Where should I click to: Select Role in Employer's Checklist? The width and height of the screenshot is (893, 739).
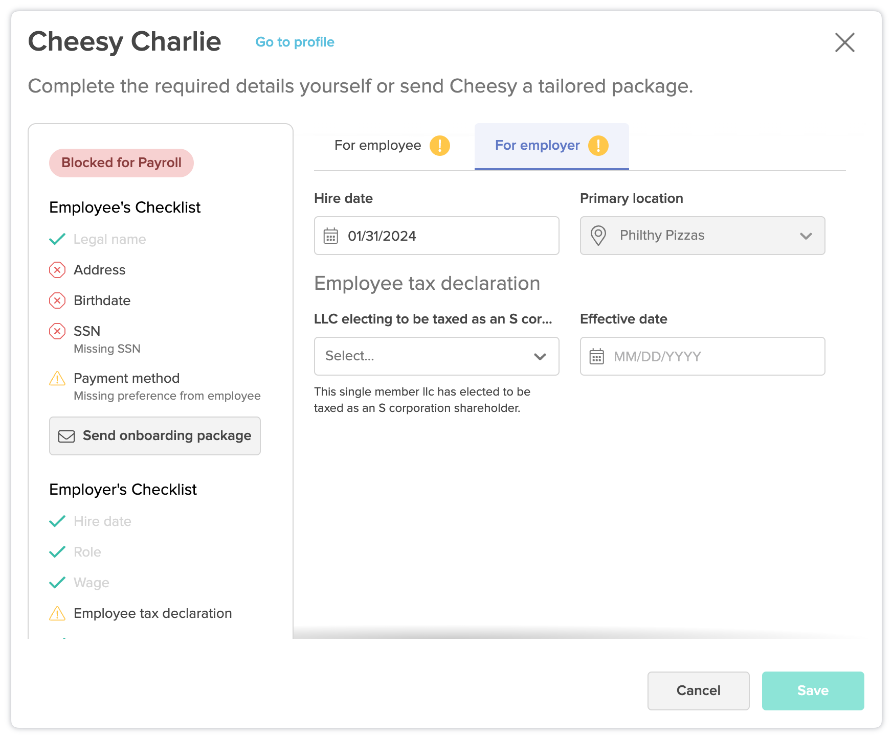click(x=87, y=552)
